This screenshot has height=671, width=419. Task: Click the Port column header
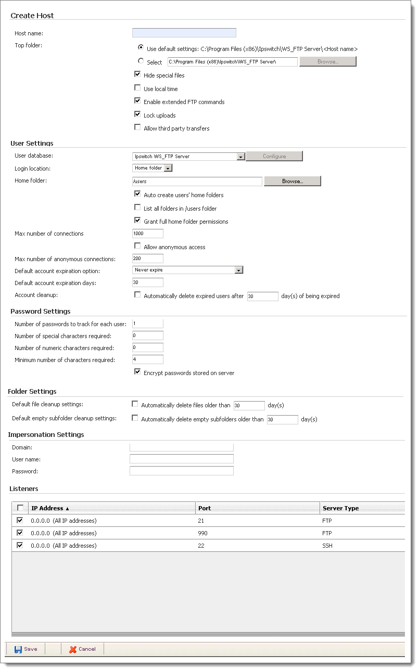tap(258, 508)
